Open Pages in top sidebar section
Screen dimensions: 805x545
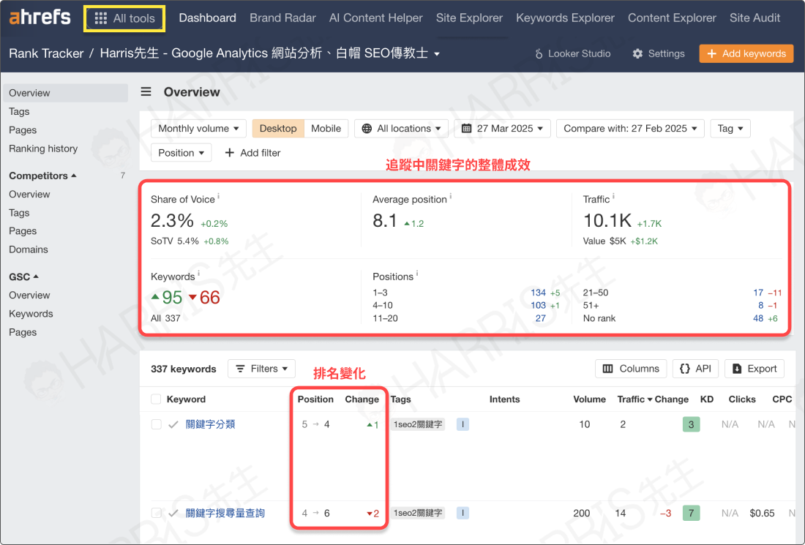(x=23, y=129)
